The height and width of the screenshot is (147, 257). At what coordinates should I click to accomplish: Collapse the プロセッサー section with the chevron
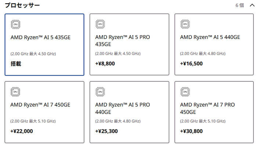(x=252, y=5)
